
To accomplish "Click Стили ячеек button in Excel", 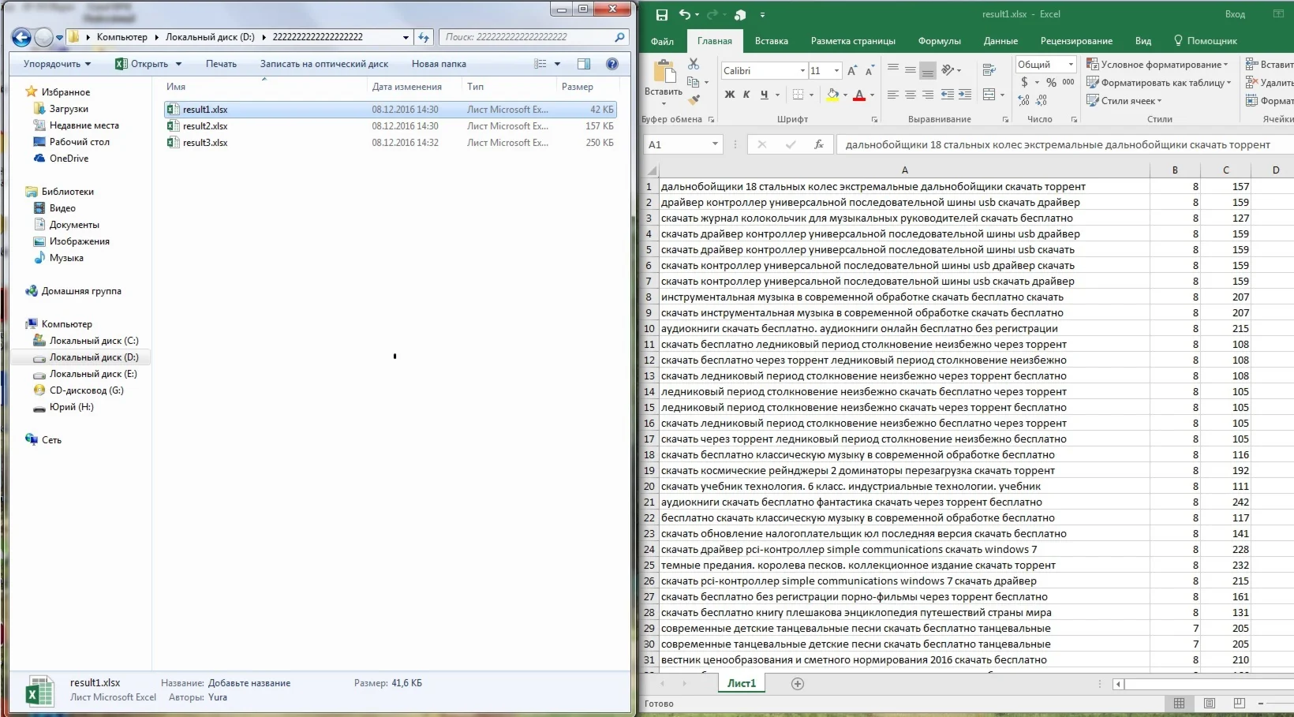I will [1124, 100].
